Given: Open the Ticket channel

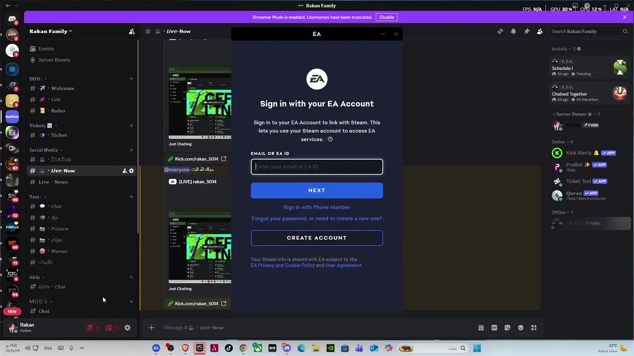Looking at the screenshot, I should coord(82,135).
